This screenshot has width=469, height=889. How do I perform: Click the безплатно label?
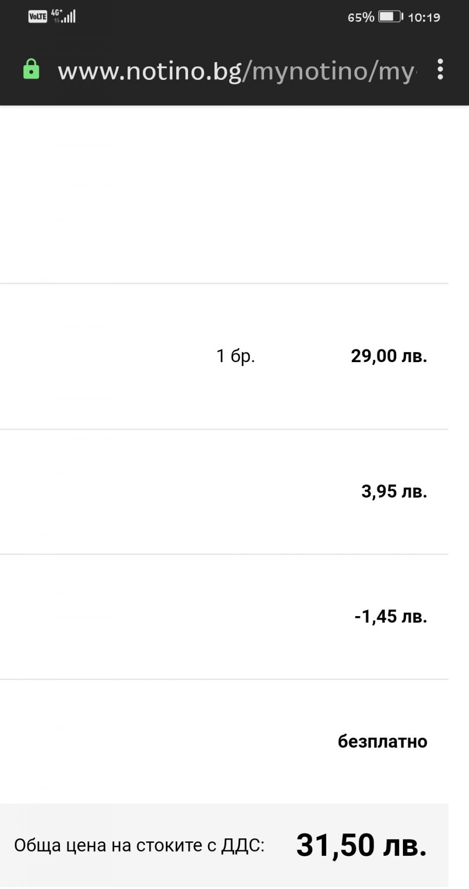[383, 741]
